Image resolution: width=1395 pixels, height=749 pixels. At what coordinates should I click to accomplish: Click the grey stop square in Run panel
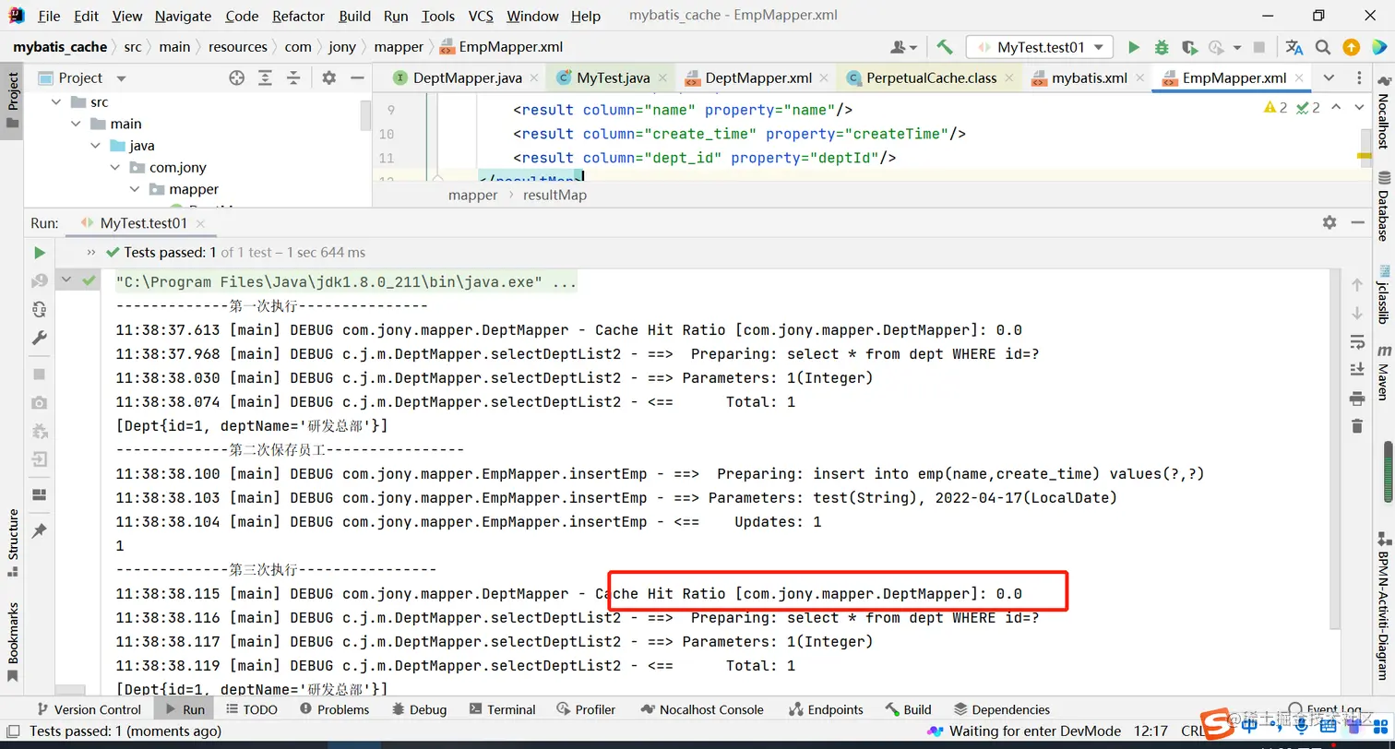pyautogui.click(x=39, y=374)
